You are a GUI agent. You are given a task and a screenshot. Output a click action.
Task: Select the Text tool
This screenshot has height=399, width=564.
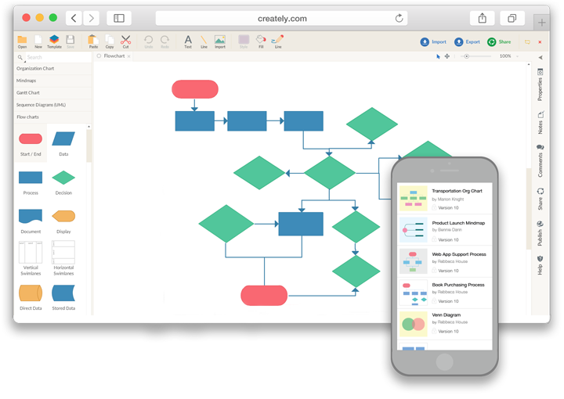pyautogui.click(x=187, y=41)
